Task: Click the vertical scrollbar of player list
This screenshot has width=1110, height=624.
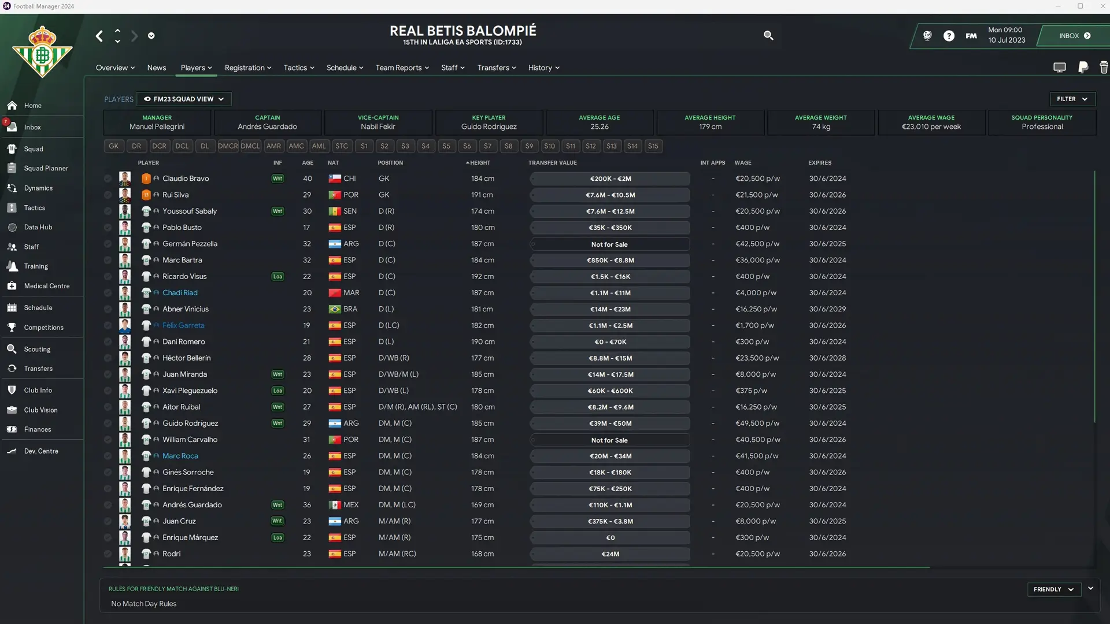Action: (x=1094, y=296)
